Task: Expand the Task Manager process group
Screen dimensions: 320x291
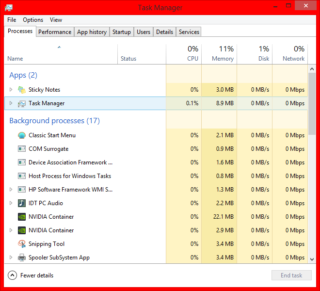Action: (x=11, y=103)
